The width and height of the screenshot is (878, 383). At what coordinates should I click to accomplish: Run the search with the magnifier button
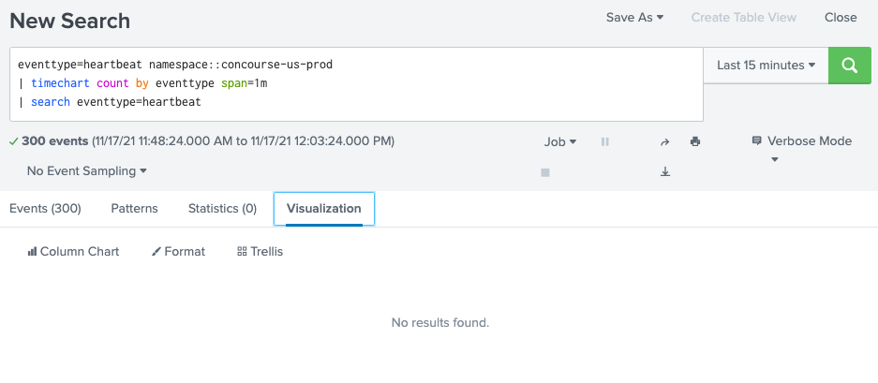click(x=850, y=66)
